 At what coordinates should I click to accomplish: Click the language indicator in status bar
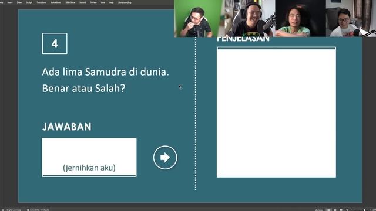click(14, 210)
